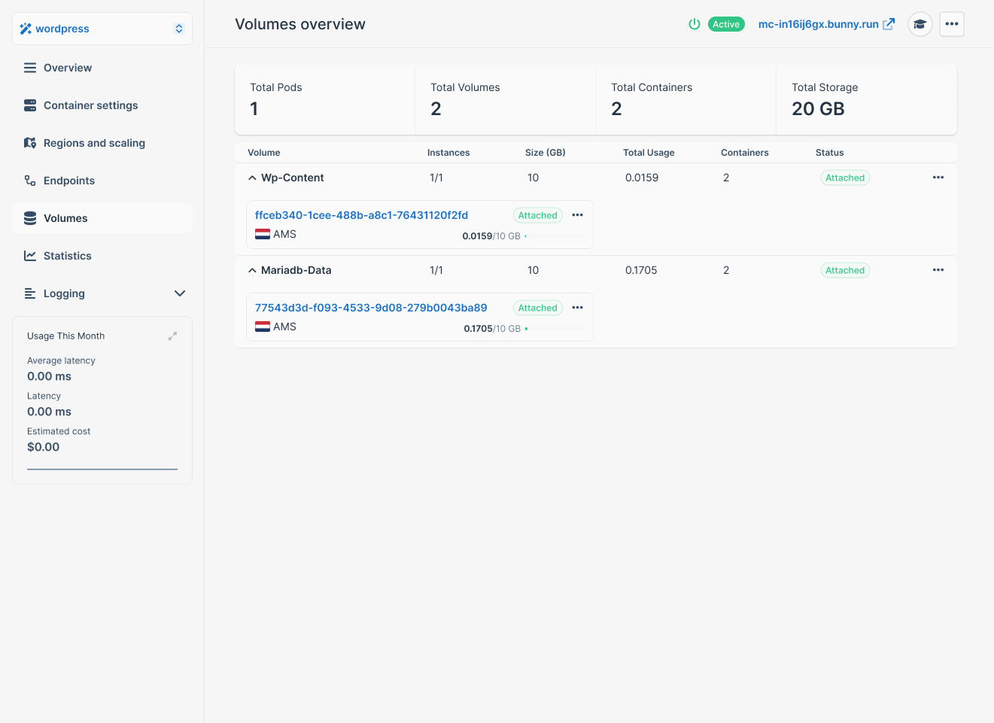Open the Statistics page
Screen dimensions: 994x723
click(x=68, y=256)
